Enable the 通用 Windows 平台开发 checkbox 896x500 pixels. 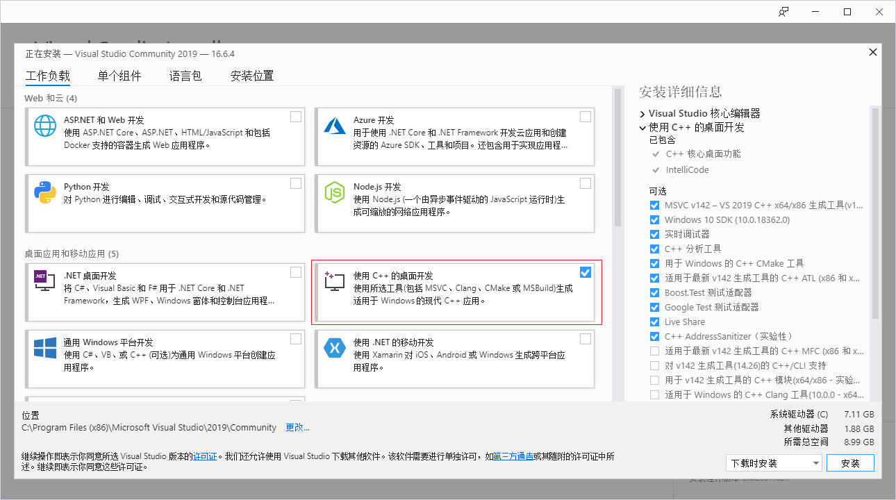click(296, 339)
